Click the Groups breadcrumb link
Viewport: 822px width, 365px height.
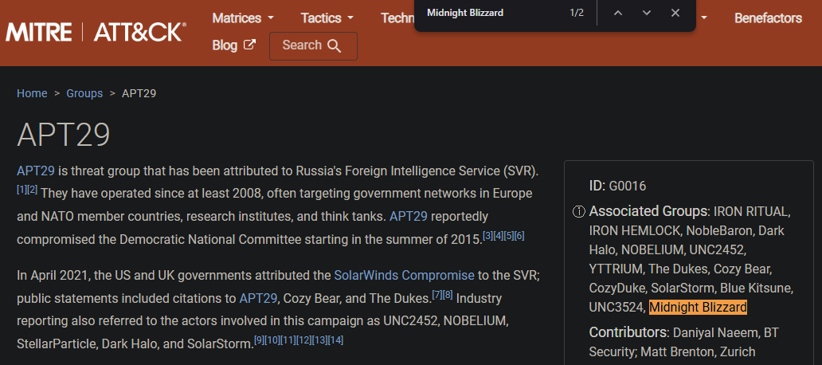tap(84, 93)
